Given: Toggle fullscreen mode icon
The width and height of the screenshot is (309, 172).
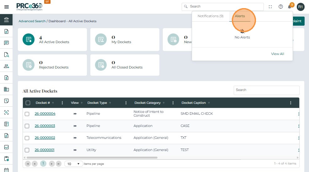Looking at the screenshot, I should point(270,7).
